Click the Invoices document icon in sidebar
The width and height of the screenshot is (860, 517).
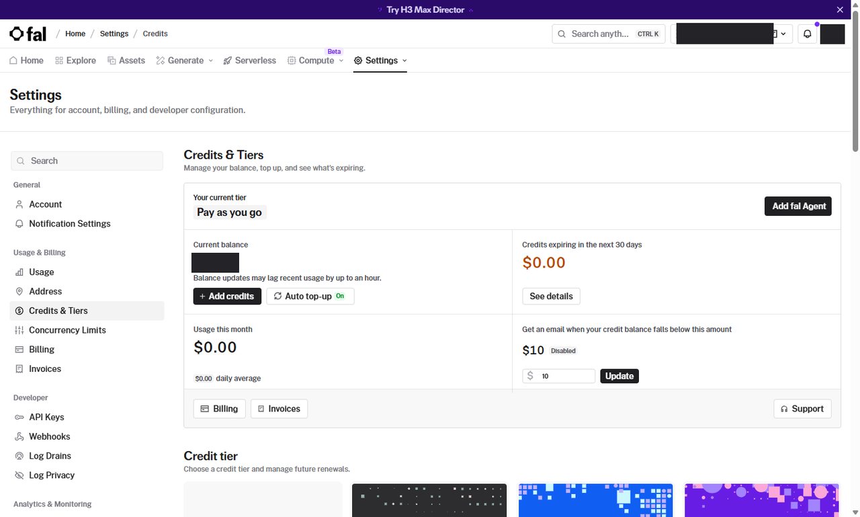coord(19,369)
